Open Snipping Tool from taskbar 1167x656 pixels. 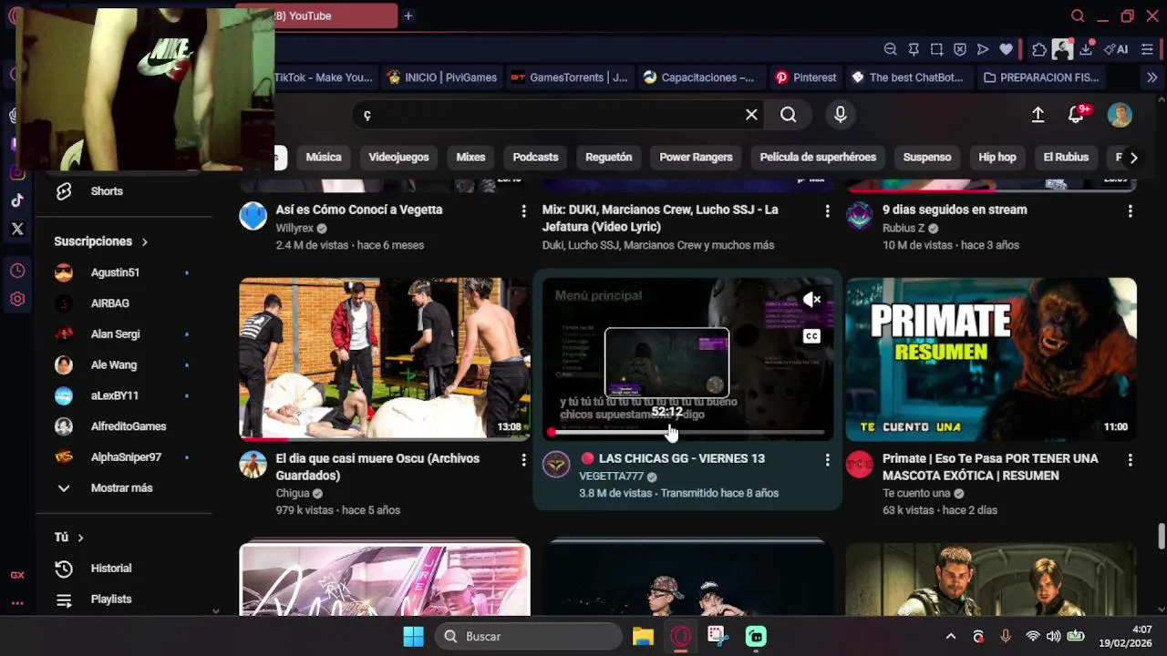[x=718, y=636]
